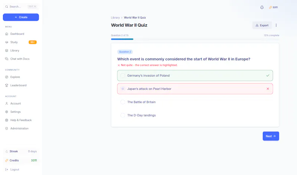The image size is (297, 175).
Task: Click the Search input field
Action: coord(21,7)
